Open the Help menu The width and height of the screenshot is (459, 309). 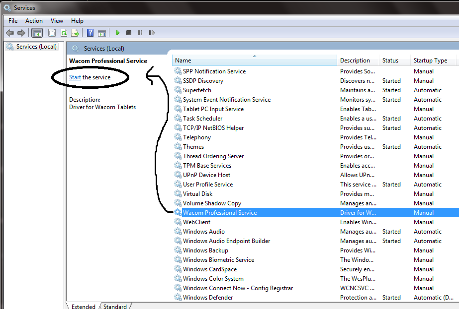point(77,21)
